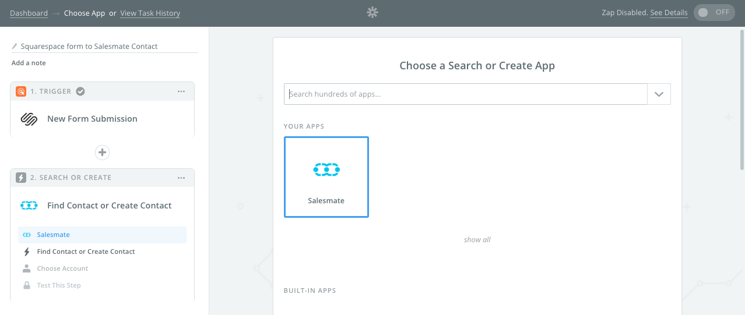Click the Find Contact or Create Contact heading
Screen dimensions: 745x315
pyautogui.click(x=109, y=206)
